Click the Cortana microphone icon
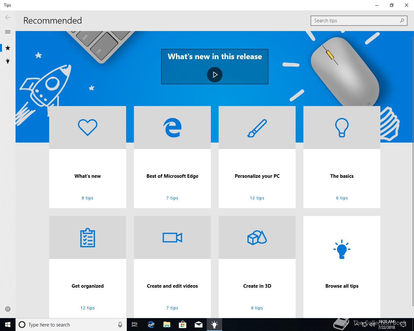The height and width of the screenshot is (331, 414). pyautogui.click(x=120, y=325)
